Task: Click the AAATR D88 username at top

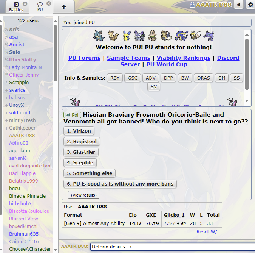Action: tap(211, 5)
